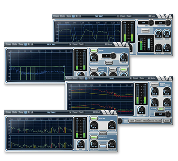Click Undo in the MR Hum window
This screenshot has width=178, height=161.
pyautogui.click(x=15, y=44)
